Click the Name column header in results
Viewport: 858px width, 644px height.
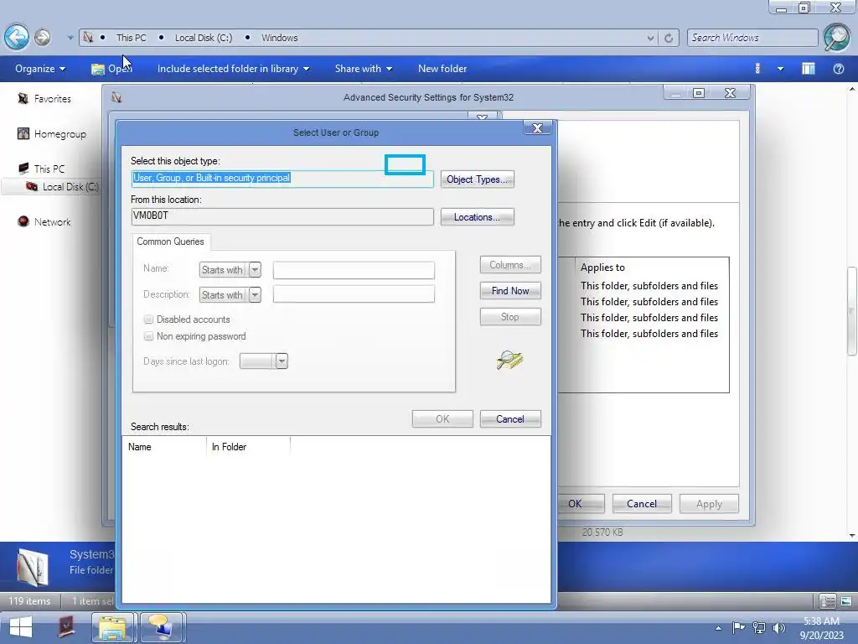164,447
